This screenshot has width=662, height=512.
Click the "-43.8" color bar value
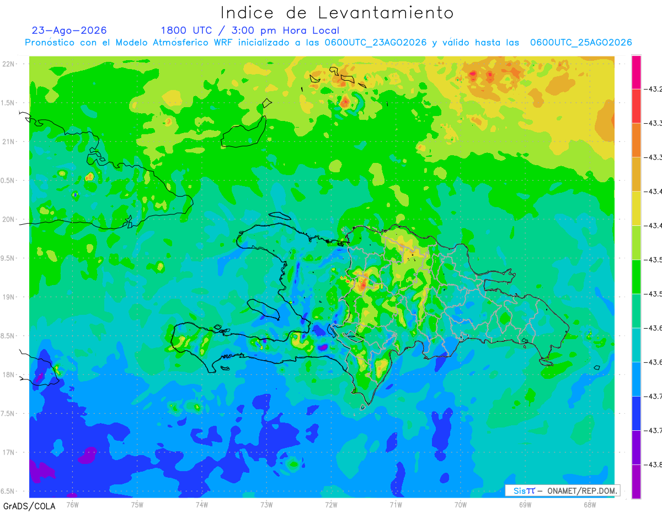point(654,465)
